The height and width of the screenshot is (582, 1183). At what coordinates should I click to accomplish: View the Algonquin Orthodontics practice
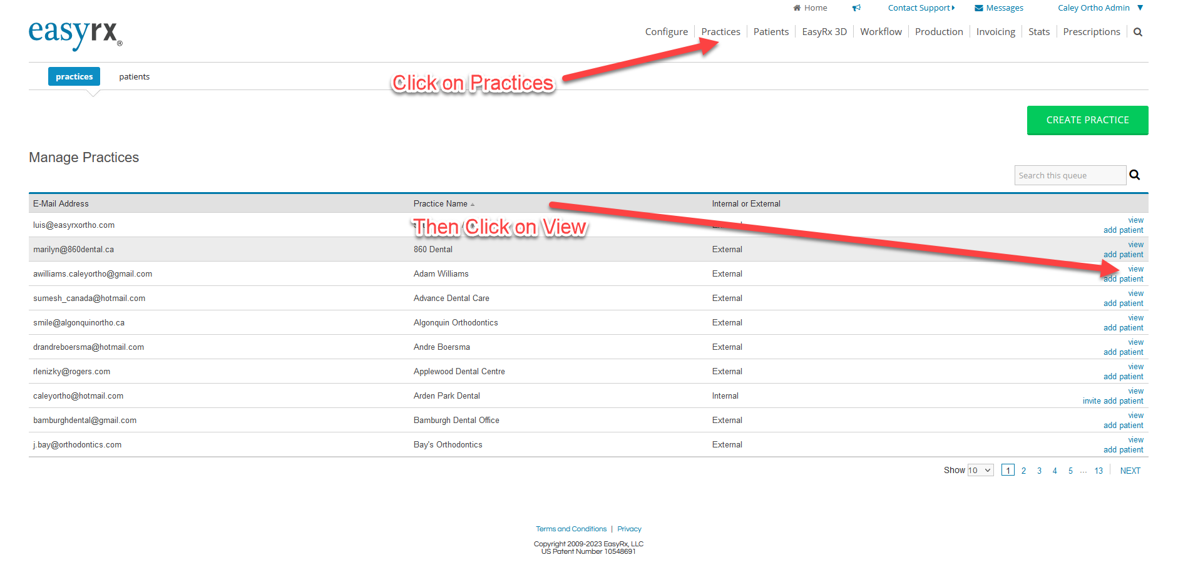pyautogui.click(x=1135, y=318)
